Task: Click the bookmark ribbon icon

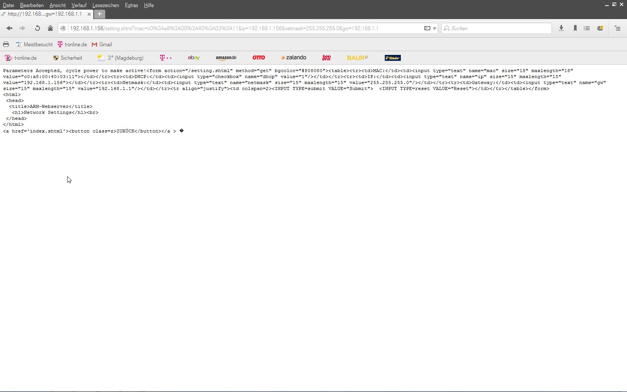Action: tap(575, 28)
